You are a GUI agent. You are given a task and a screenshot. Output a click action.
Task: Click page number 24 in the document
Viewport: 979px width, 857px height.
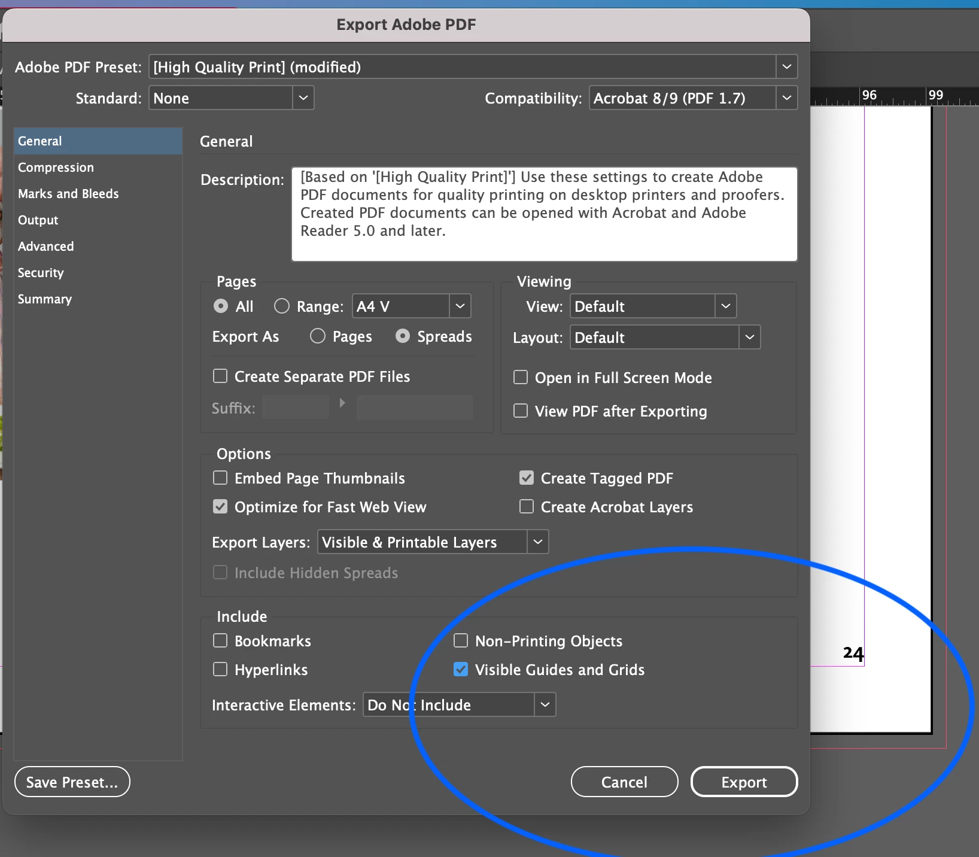point(853,653)
